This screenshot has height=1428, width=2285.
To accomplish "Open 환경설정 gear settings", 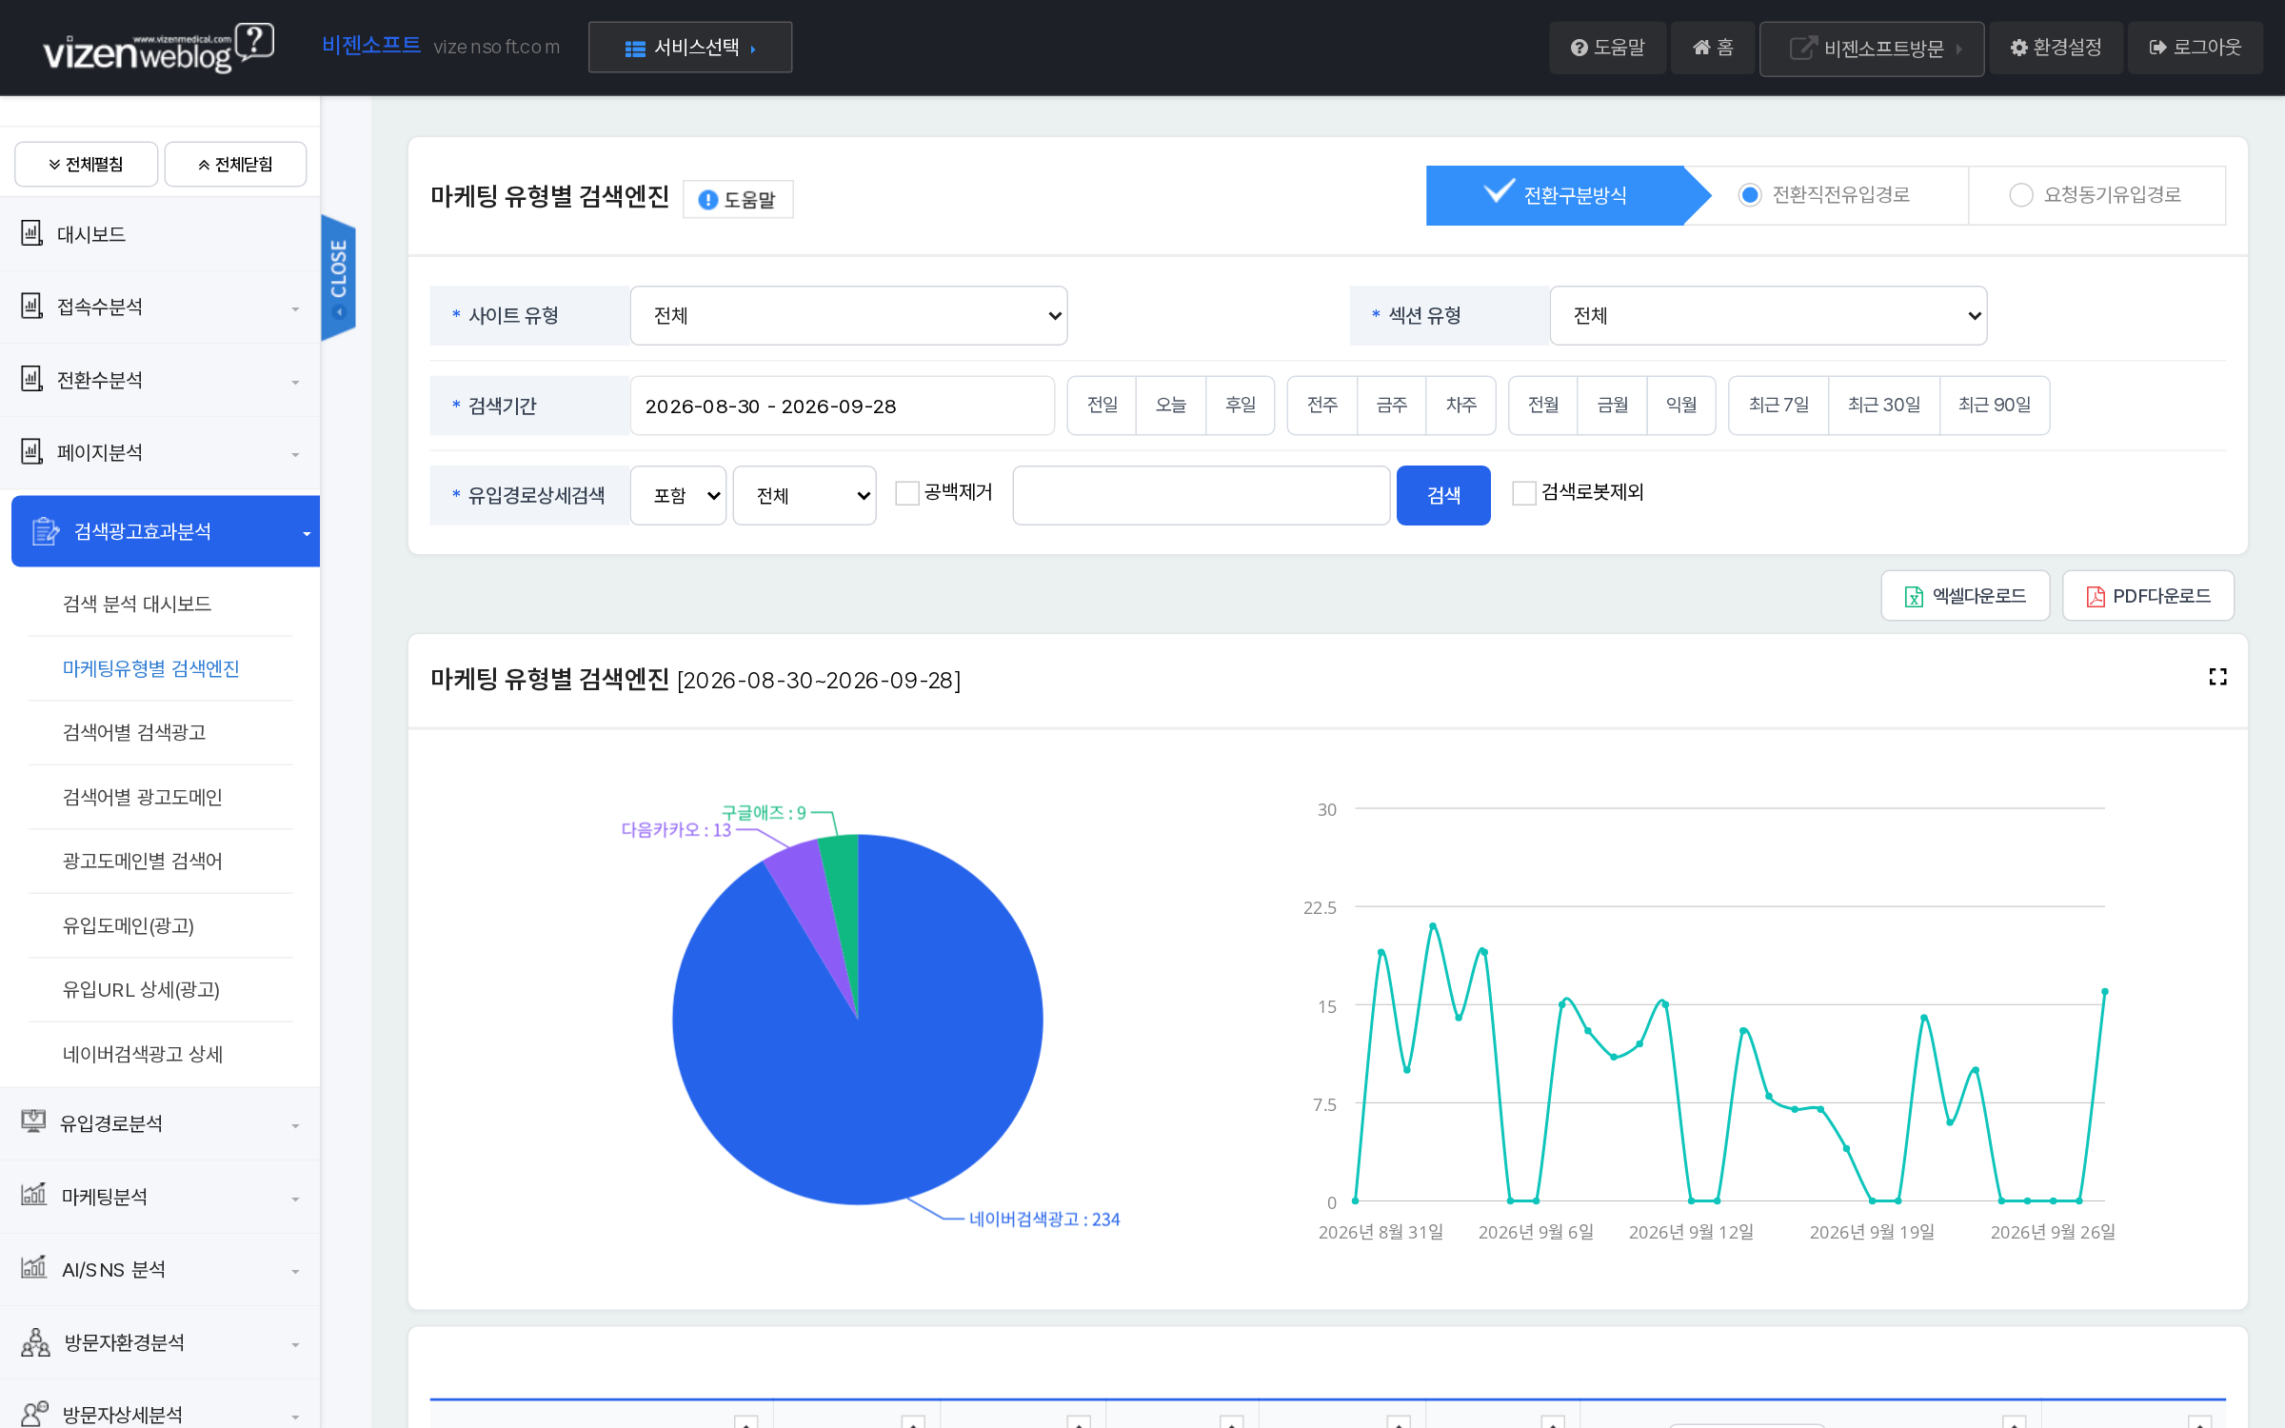I will (2056, 48).
